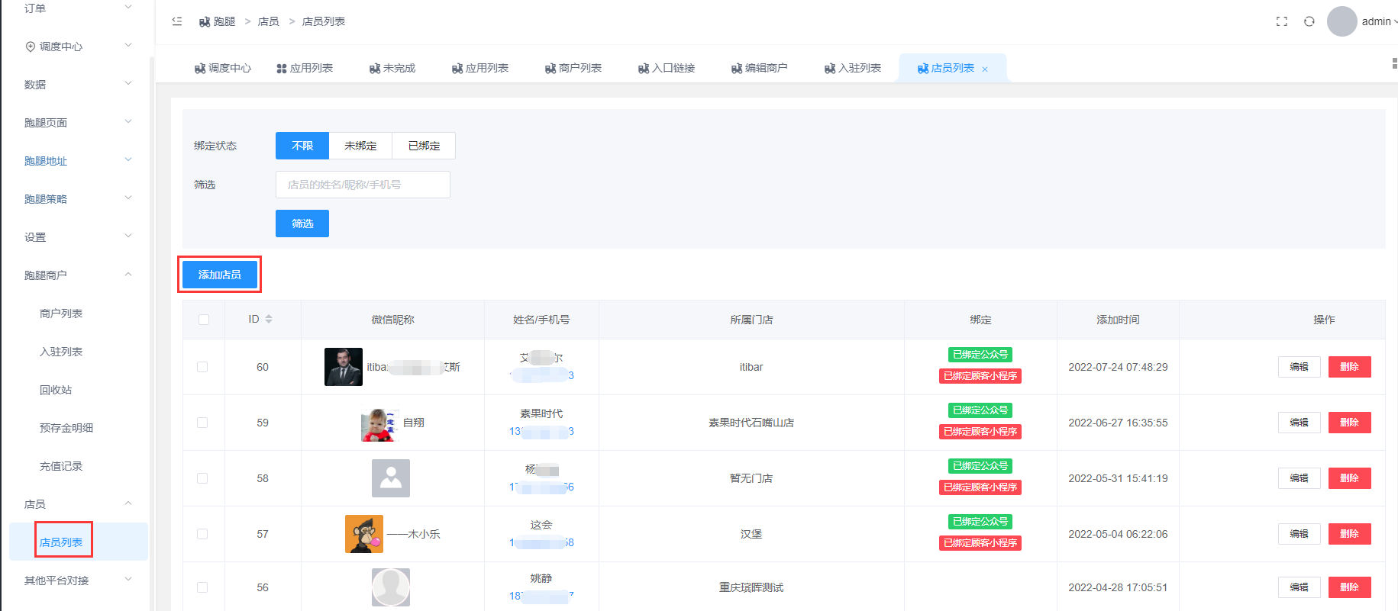1398x611 pixels.
Task: Toggle the select-all header checkbox
Action: coord(204,320)
